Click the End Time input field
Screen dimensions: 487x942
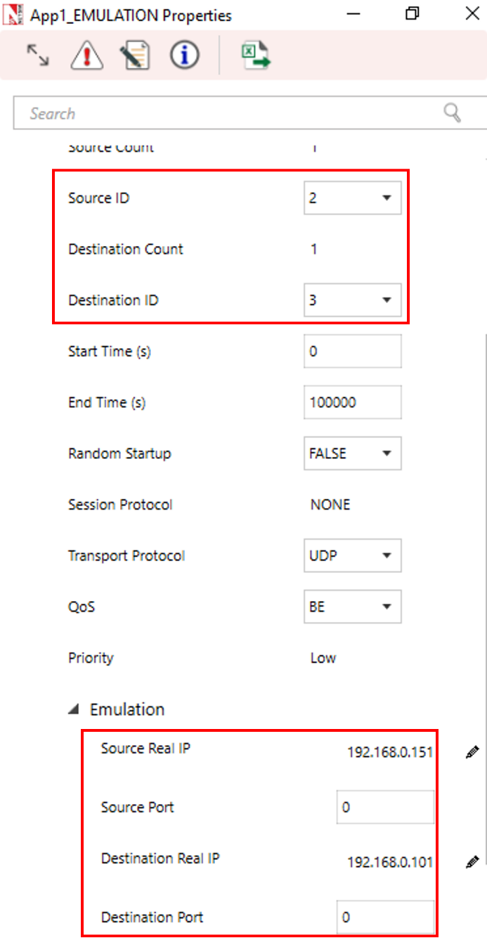pyautogui.click(x=353, y=403)
